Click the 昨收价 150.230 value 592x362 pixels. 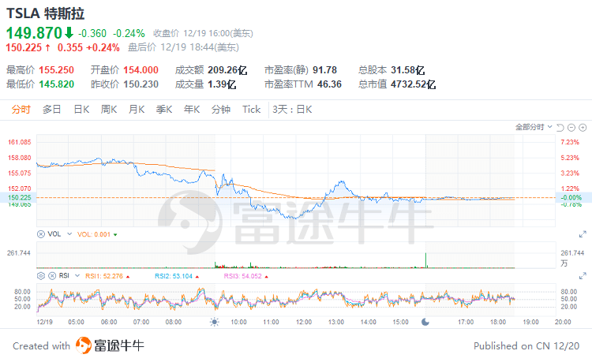coord(141,84)
